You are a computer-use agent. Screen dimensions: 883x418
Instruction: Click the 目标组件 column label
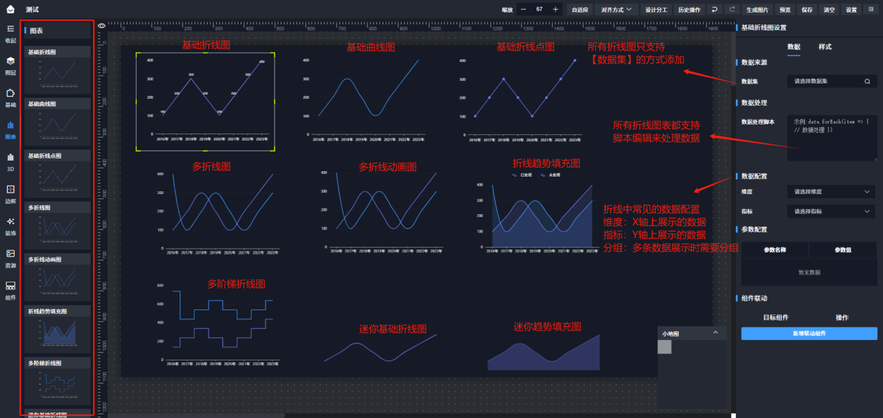pyautogui.click(x=775, y=317)
